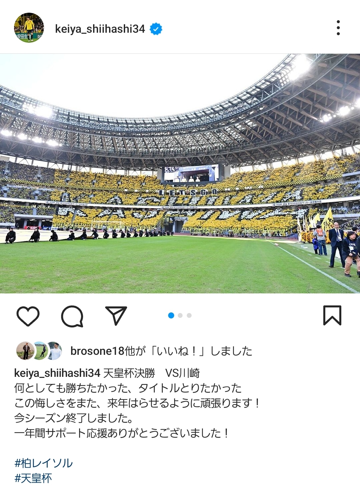Tap the first liker avatar thumbnail
Screen dimensions: 360x489
25,351
